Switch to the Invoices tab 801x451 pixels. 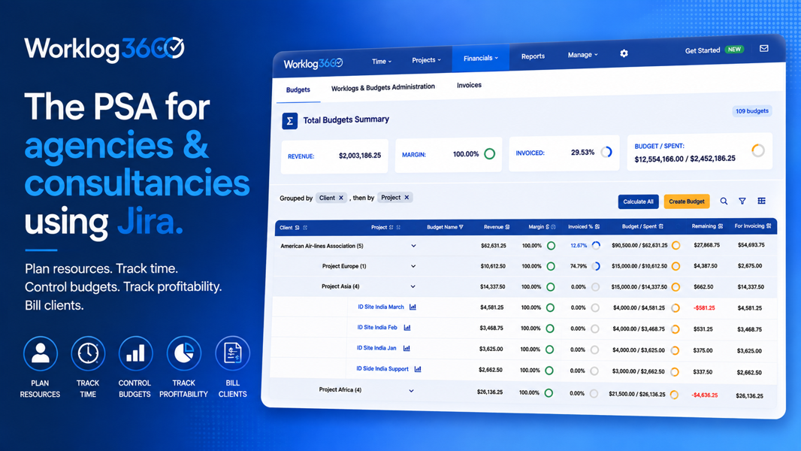[x=469, y=85]
